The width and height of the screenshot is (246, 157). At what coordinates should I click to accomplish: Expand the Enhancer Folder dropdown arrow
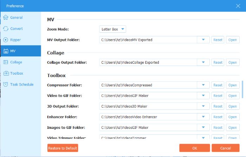point(203,117)
